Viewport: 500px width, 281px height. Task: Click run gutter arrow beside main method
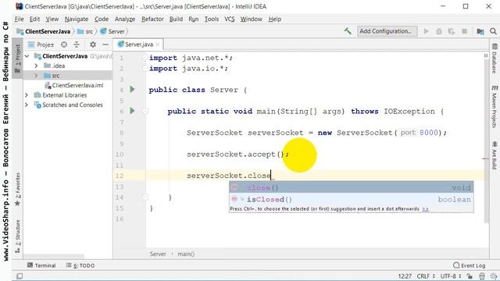click(x=132, y=111)
